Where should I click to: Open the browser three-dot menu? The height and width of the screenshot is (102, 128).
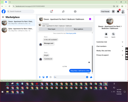tap(126, 6)
